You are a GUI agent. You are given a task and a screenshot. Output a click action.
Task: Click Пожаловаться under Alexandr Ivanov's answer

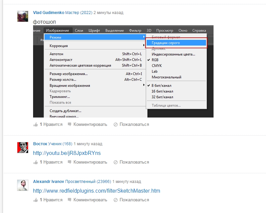[x=134, y=200]
